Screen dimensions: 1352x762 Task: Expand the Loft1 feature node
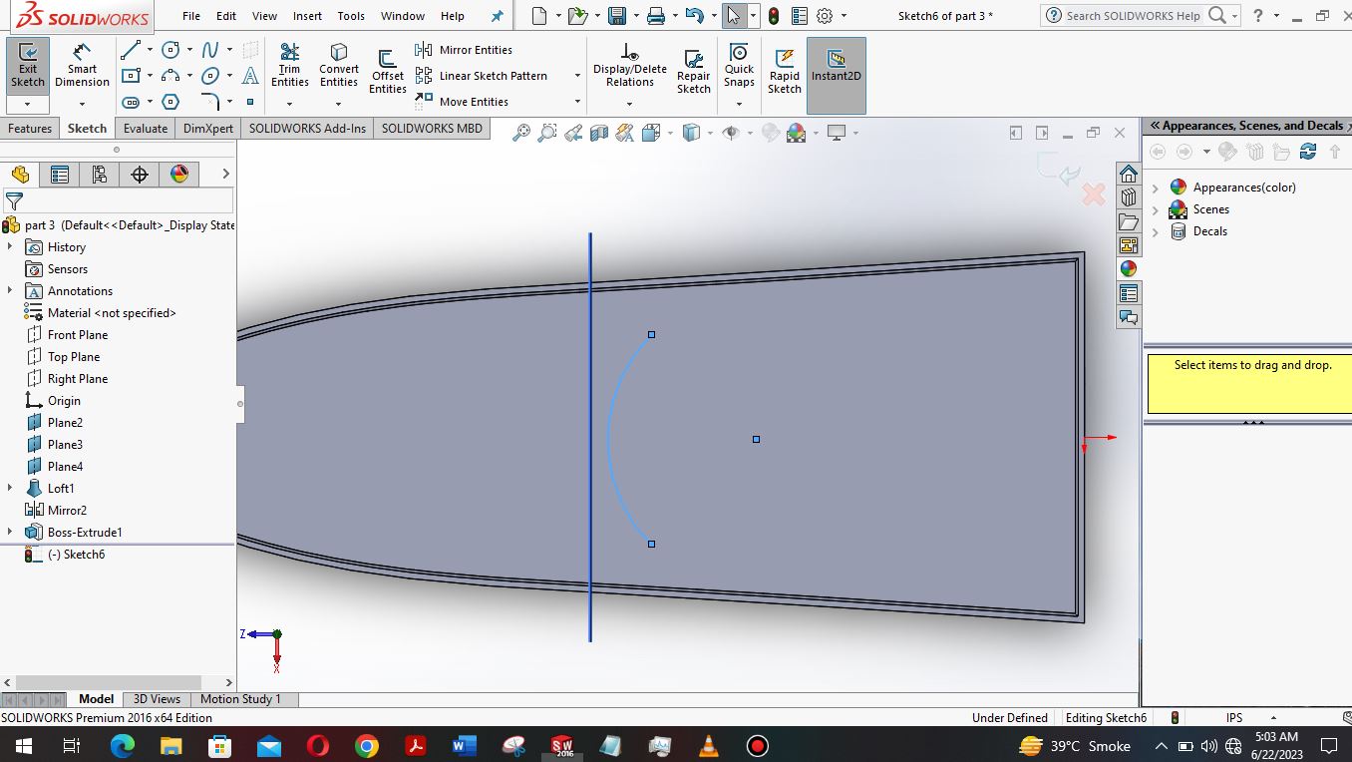pos(10,488)
